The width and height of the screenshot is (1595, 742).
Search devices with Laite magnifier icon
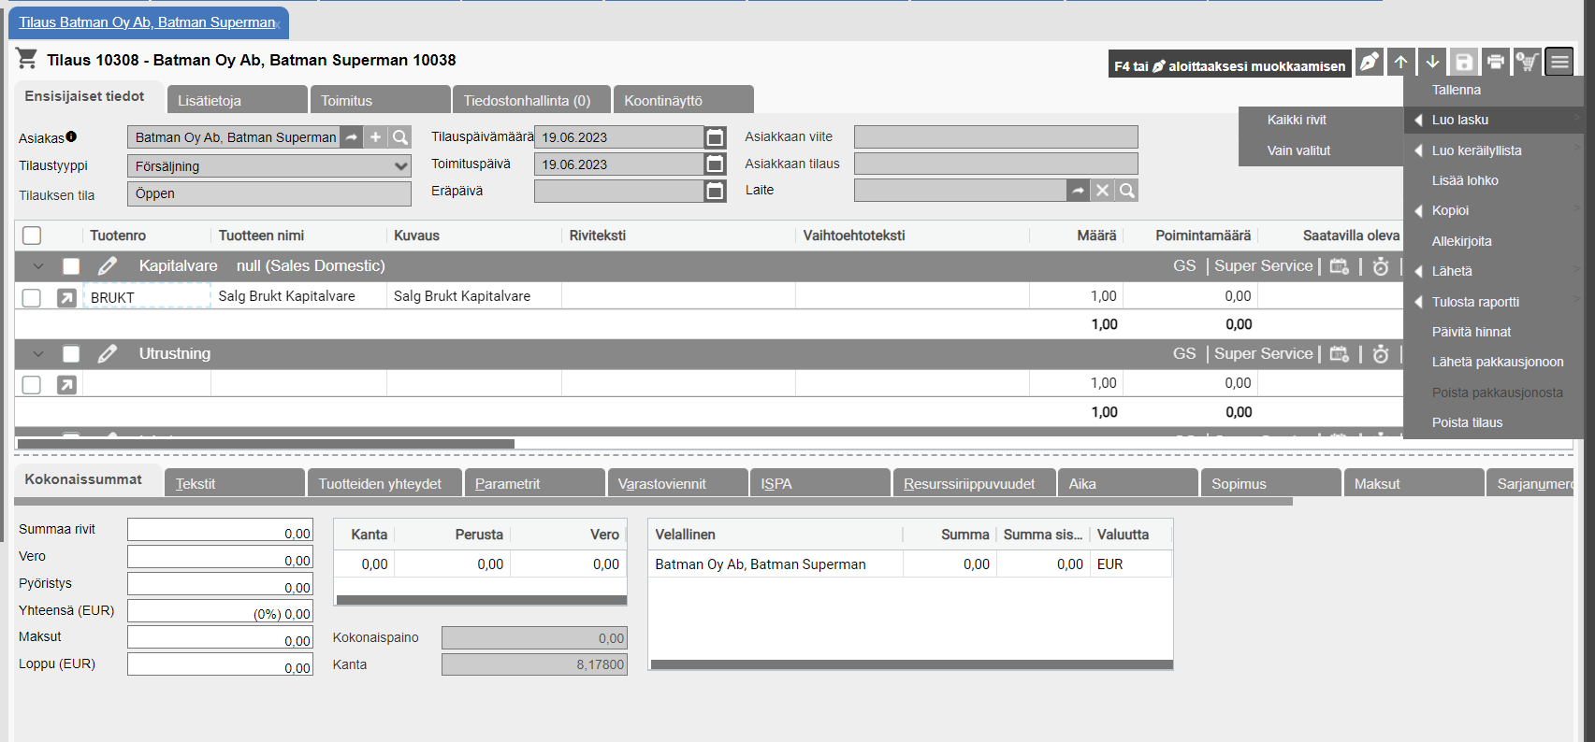pyautogui.click(x=1127, y=191)
